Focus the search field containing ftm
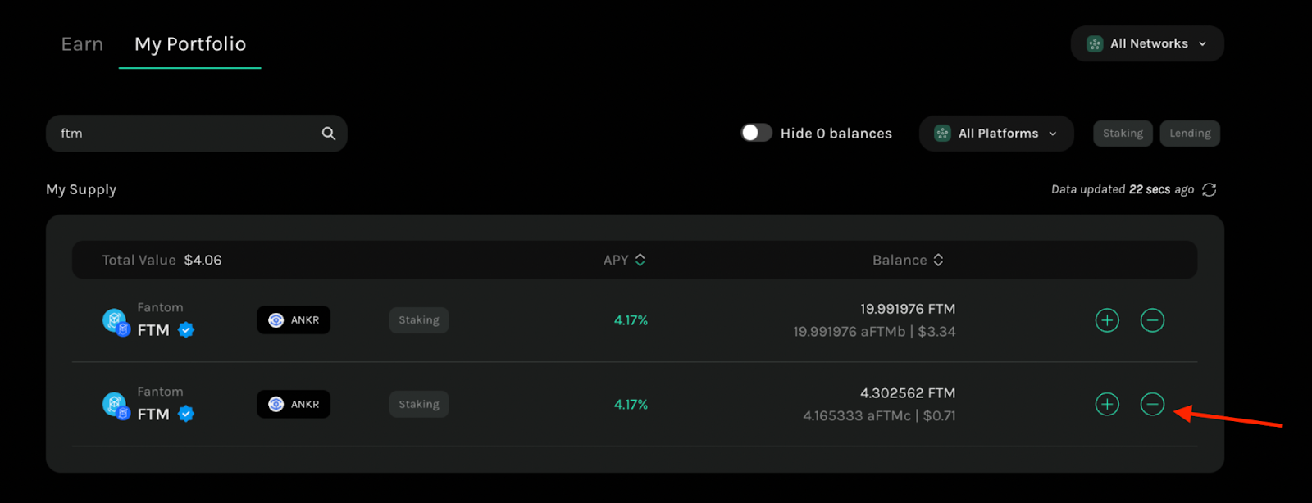Screen dimensions: 1312x503 197,134
